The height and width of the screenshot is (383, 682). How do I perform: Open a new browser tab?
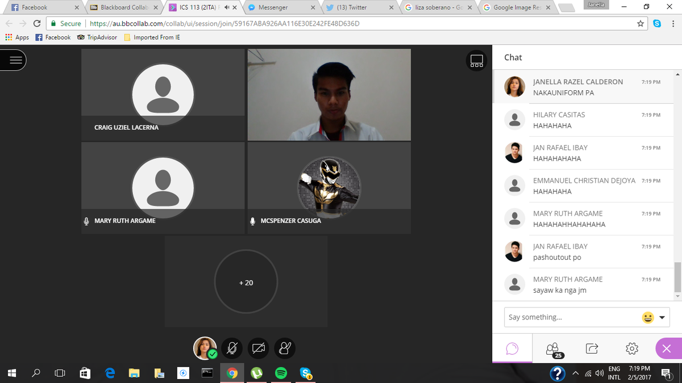[x=566, y=8]
